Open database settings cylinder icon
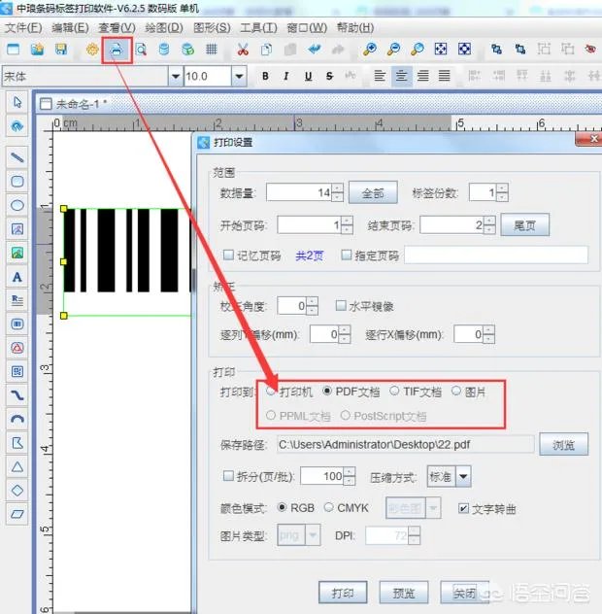Viewport: 602px width, 614px height. click(x=164, y=50)
